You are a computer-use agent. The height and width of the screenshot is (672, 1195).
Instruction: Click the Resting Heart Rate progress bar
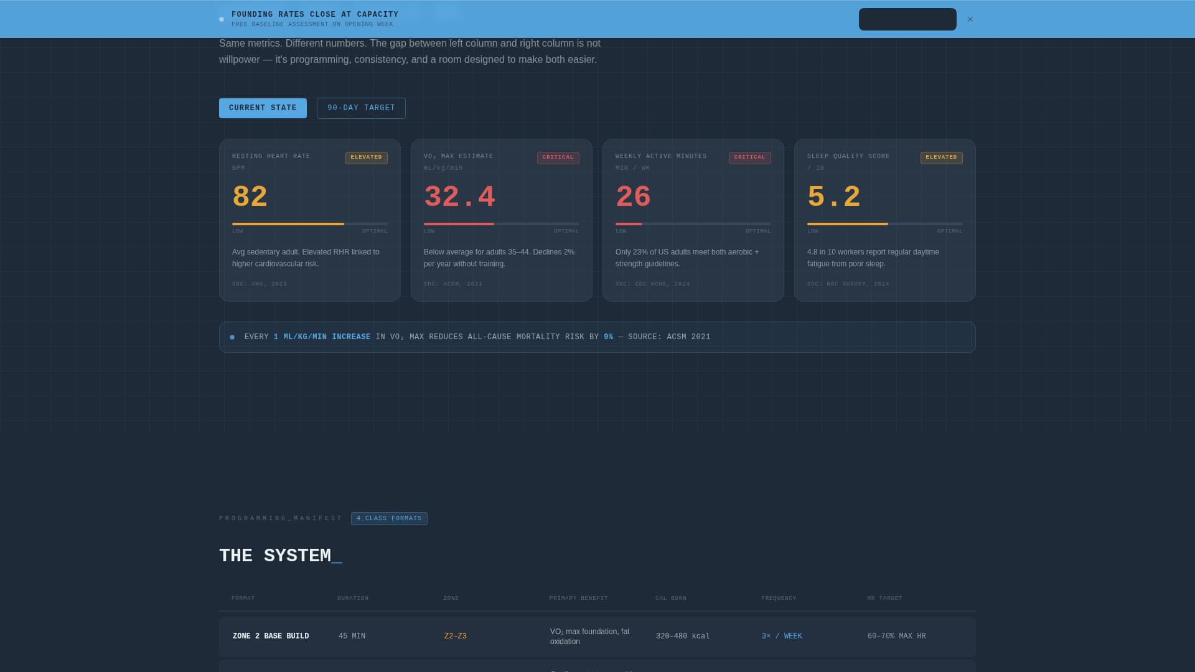[x=310, y=224]
